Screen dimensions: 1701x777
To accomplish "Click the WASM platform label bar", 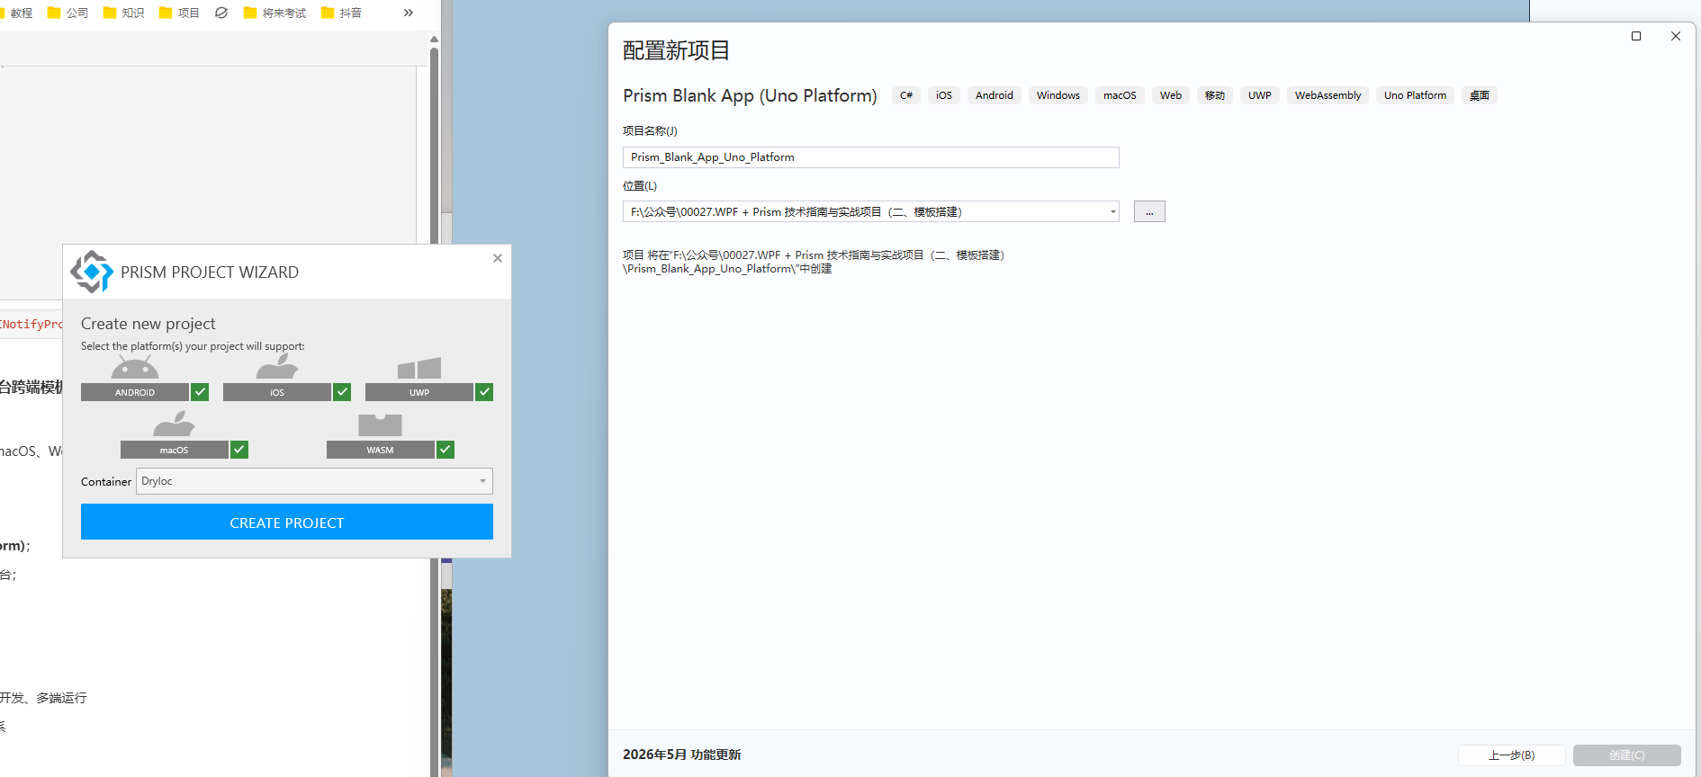I will (x=381, y=450).
